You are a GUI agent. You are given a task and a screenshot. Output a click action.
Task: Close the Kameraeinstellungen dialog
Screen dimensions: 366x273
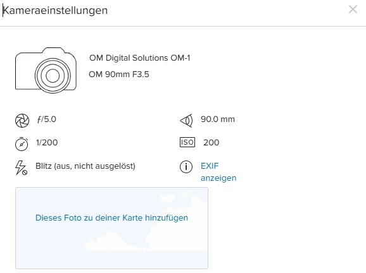353,9
